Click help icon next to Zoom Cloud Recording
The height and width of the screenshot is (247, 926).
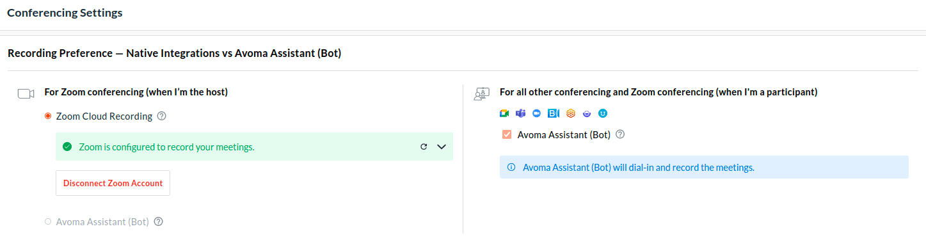click(x=162, y=116)
